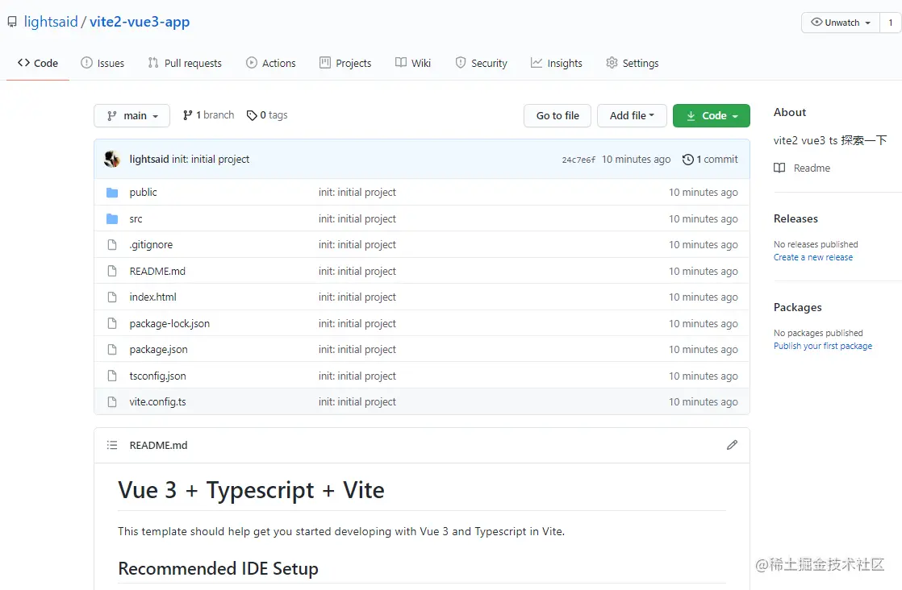The height and width of the screenshot is (590, 902).
Task: Open the main branch selector dropdown
Action: pos(132,115)
